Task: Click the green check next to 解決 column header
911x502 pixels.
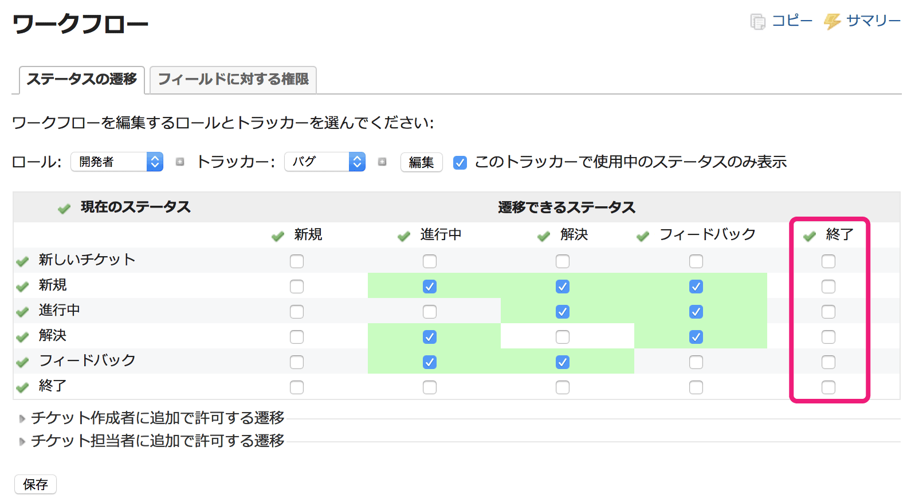Action: pyautogui.click(x=544, y=236)
